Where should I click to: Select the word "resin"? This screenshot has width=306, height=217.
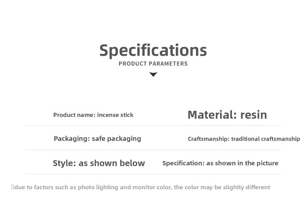click(x=253, y=115)
